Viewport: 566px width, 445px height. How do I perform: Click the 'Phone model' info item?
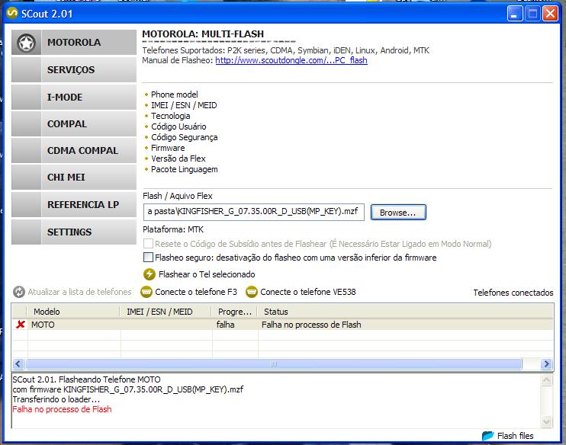pos(175,94)
